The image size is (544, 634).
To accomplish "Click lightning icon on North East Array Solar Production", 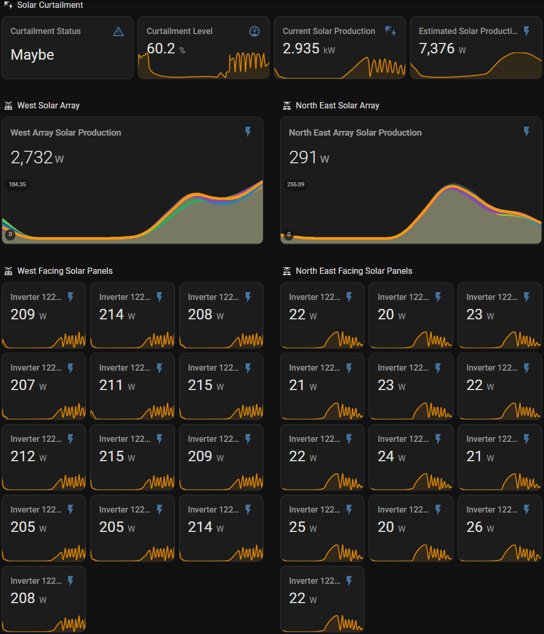I will pyautogui.click(x=527, y=132).
